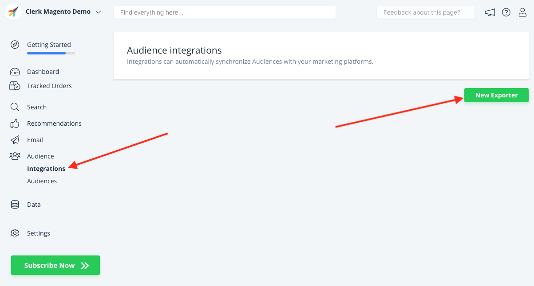This screenshot has height=286, width=534.
Task: Click the Tracked Orders box icon
Action: pyautogui.click(x=15, y=86)
